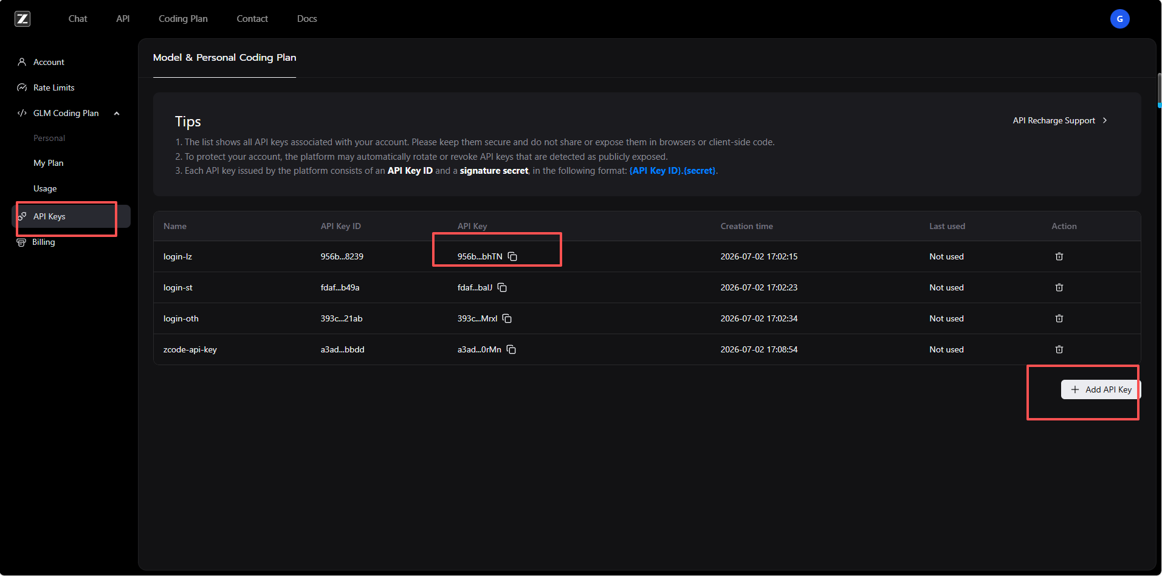This screenshot has width=1162, height=576.
Task: Open Account settings in sidebar
Action: coord(49,62)
